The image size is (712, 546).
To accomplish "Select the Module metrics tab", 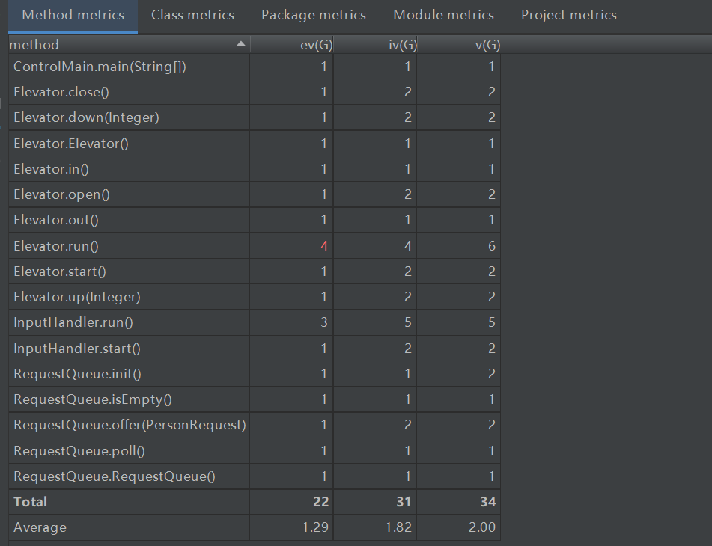I will (443, 15).
